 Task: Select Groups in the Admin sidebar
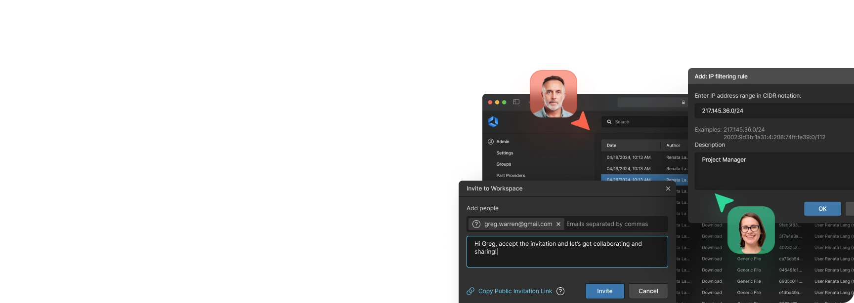(504, 164)
